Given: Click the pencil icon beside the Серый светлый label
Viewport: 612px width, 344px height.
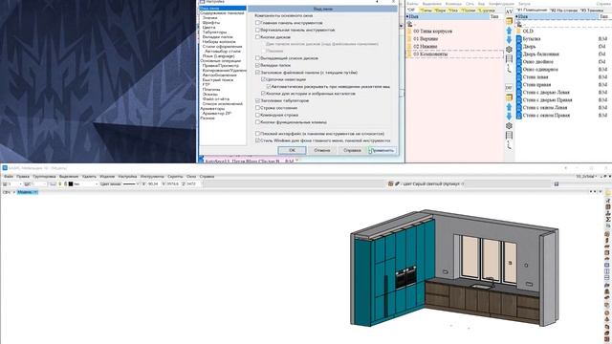Looking at the screenshot, I should [x=397, y=183].
